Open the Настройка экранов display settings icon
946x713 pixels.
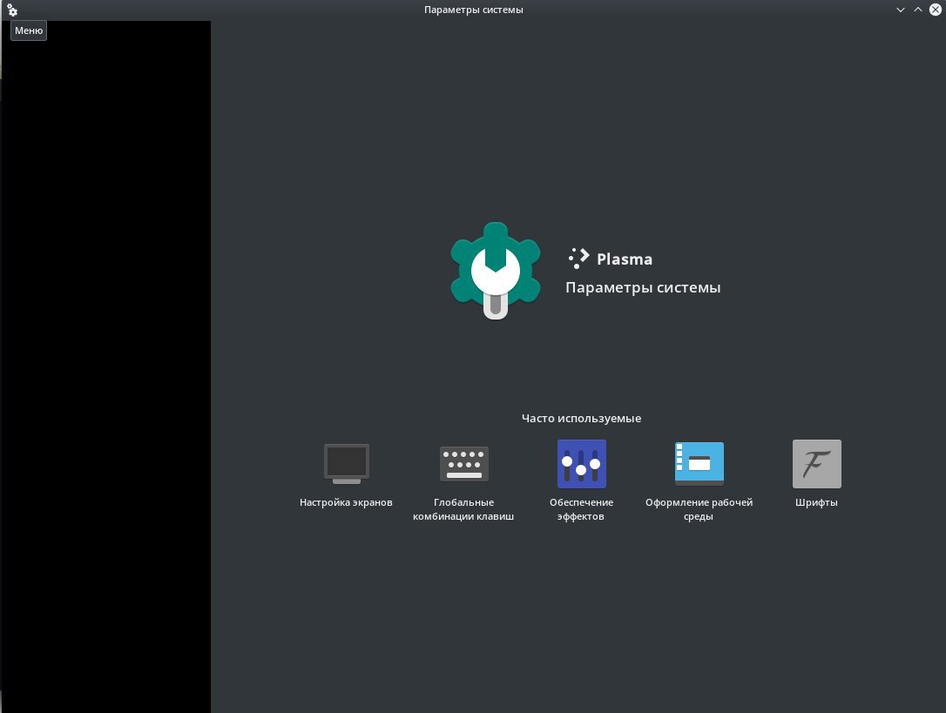pos(347,464)
